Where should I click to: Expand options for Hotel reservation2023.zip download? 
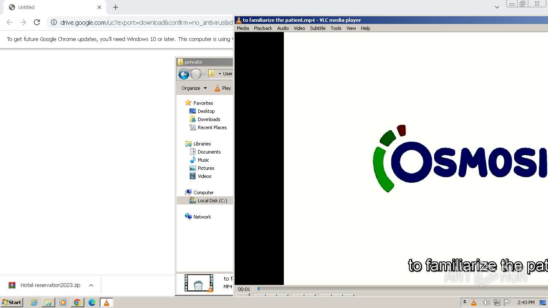tap(91, 285)
